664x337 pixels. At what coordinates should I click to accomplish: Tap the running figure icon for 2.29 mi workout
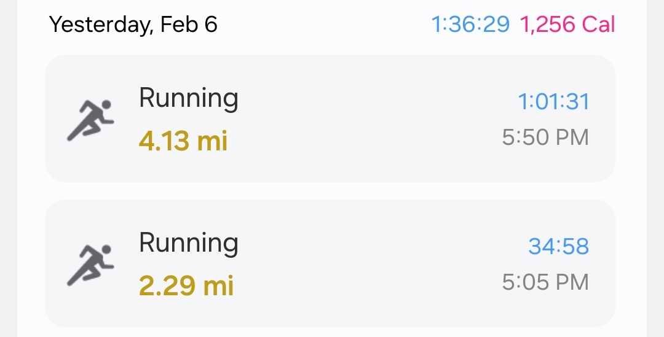click(x=90, y=265)
